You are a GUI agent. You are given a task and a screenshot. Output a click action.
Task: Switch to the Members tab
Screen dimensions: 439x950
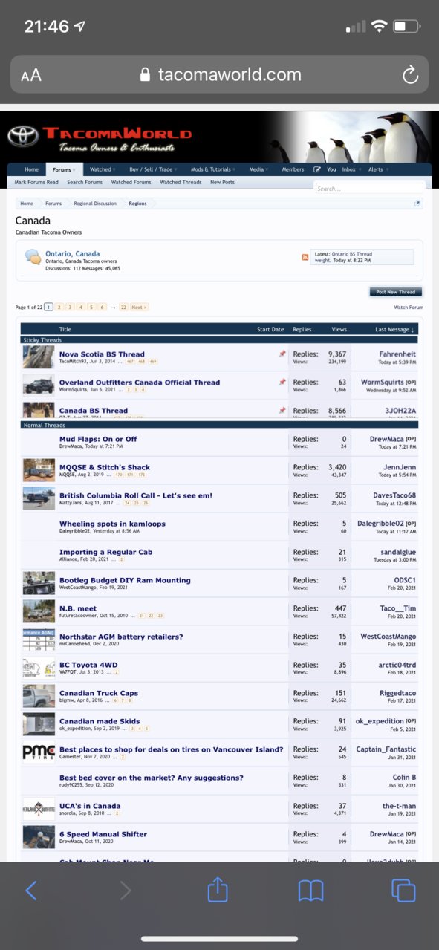(x=293, y=169)
